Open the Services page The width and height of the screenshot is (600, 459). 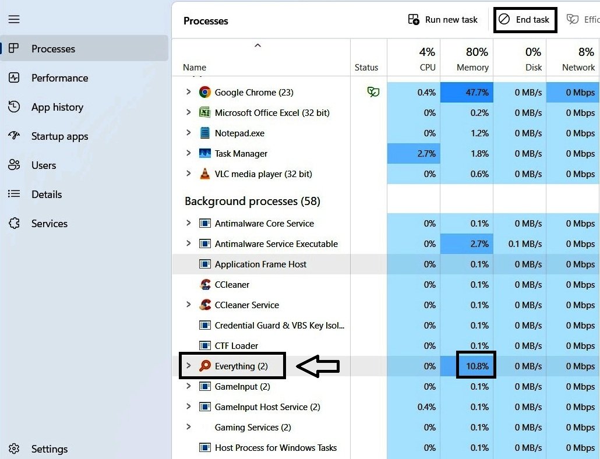[84, 223]
